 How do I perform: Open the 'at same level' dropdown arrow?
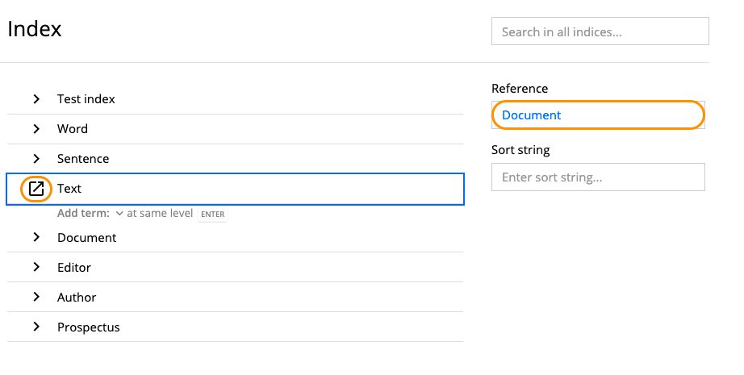(x=119, y=214)
